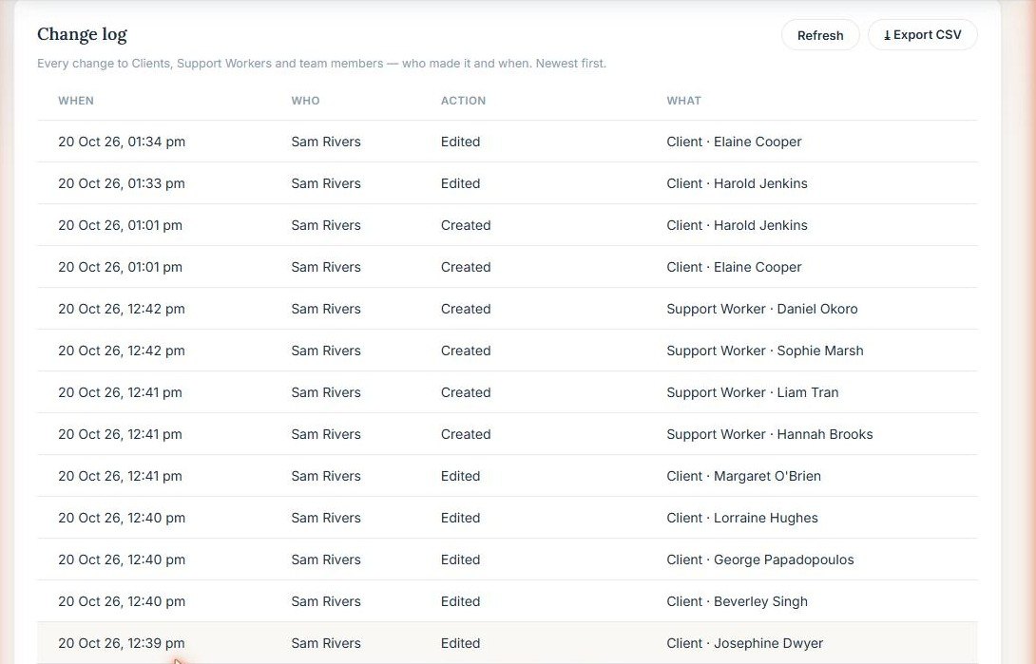This screenshot has height=664, width=1036.
Task: Click the WHO column header
Action: [305, 101]
